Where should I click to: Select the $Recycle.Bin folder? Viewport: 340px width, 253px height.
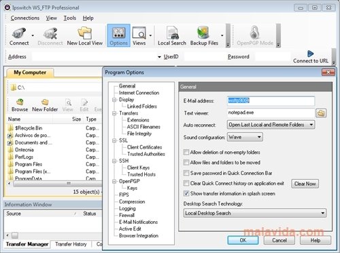pos(29,128)
